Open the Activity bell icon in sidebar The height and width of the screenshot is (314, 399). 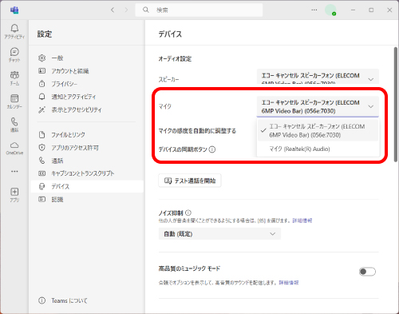click(14, 28)
